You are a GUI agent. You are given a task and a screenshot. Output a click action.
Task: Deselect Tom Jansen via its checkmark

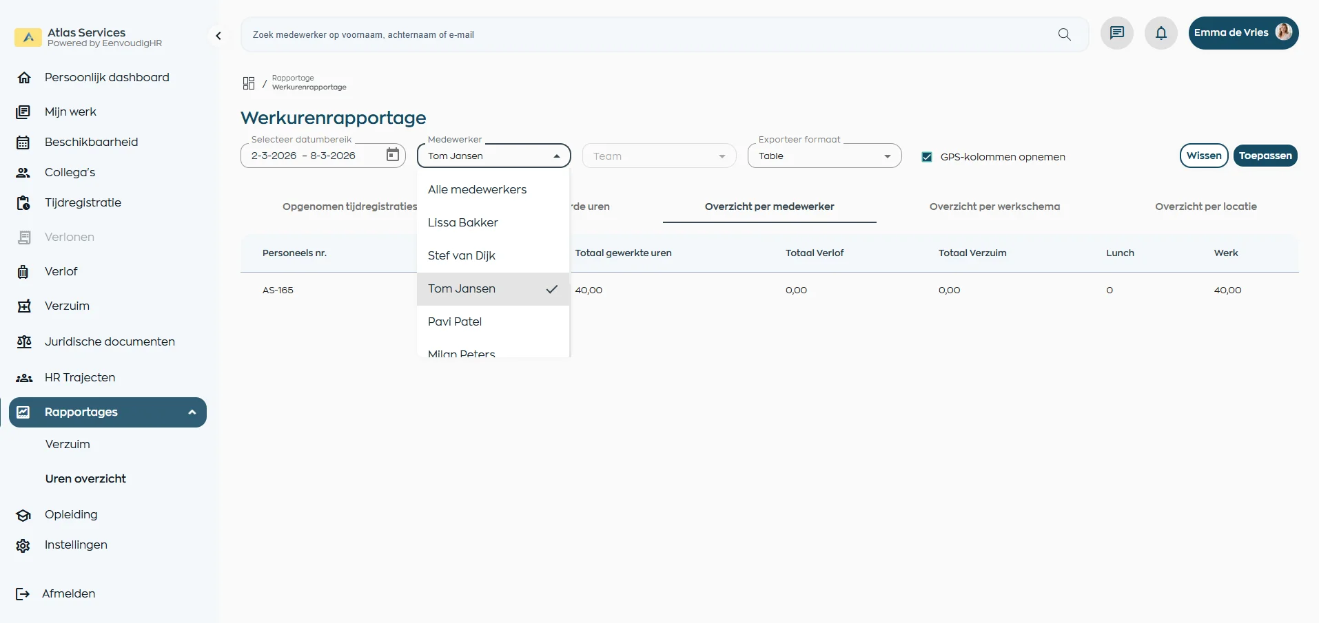[x=551, y=289]
